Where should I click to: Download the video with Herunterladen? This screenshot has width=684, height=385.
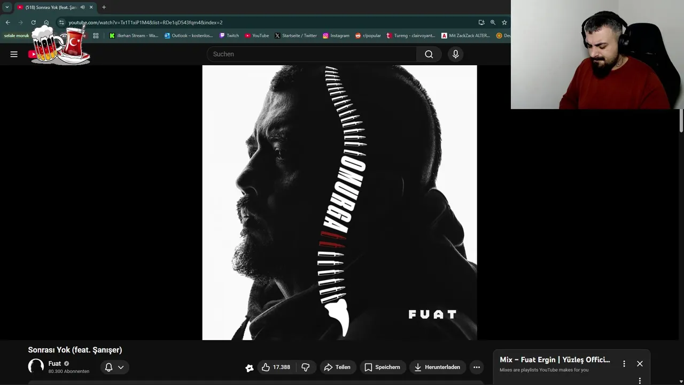click(438, 367)
